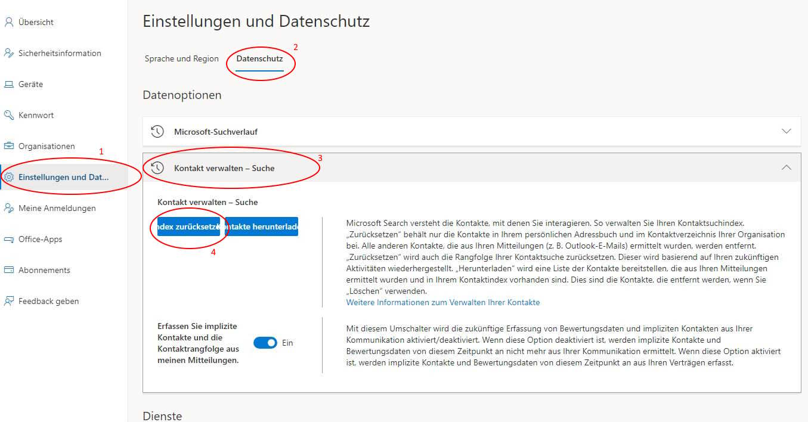This screenshot has width=808, height=422.
Task: Click the Übersicht person icon
Action: click(x=8, y=22)
